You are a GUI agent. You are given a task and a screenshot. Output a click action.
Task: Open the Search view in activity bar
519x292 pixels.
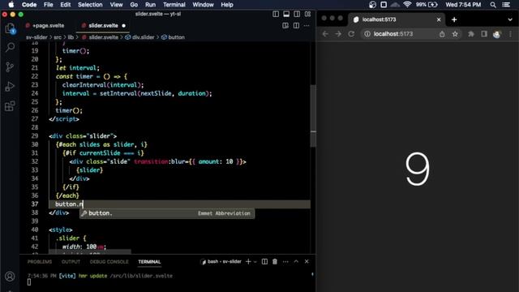click(x=10, y=47)
